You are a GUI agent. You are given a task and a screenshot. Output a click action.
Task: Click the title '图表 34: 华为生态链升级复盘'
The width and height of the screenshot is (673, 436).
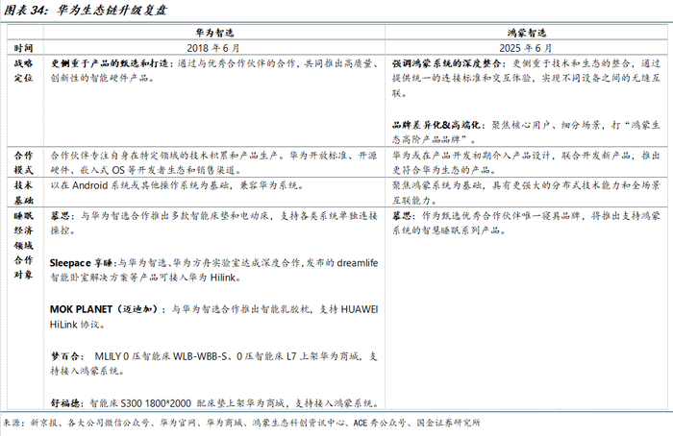[86, 11]
